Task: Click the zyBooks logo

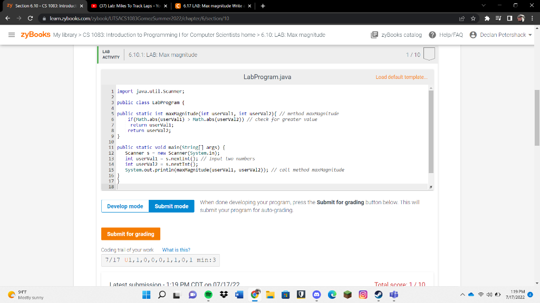Action: pos(35,35)
